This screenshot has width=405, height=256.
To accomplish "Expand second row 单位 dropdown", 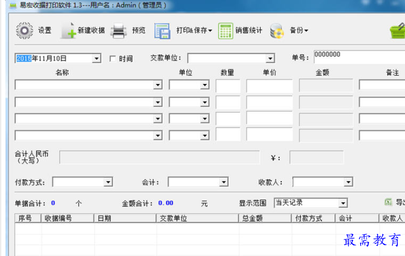I will tap(205, 102).
